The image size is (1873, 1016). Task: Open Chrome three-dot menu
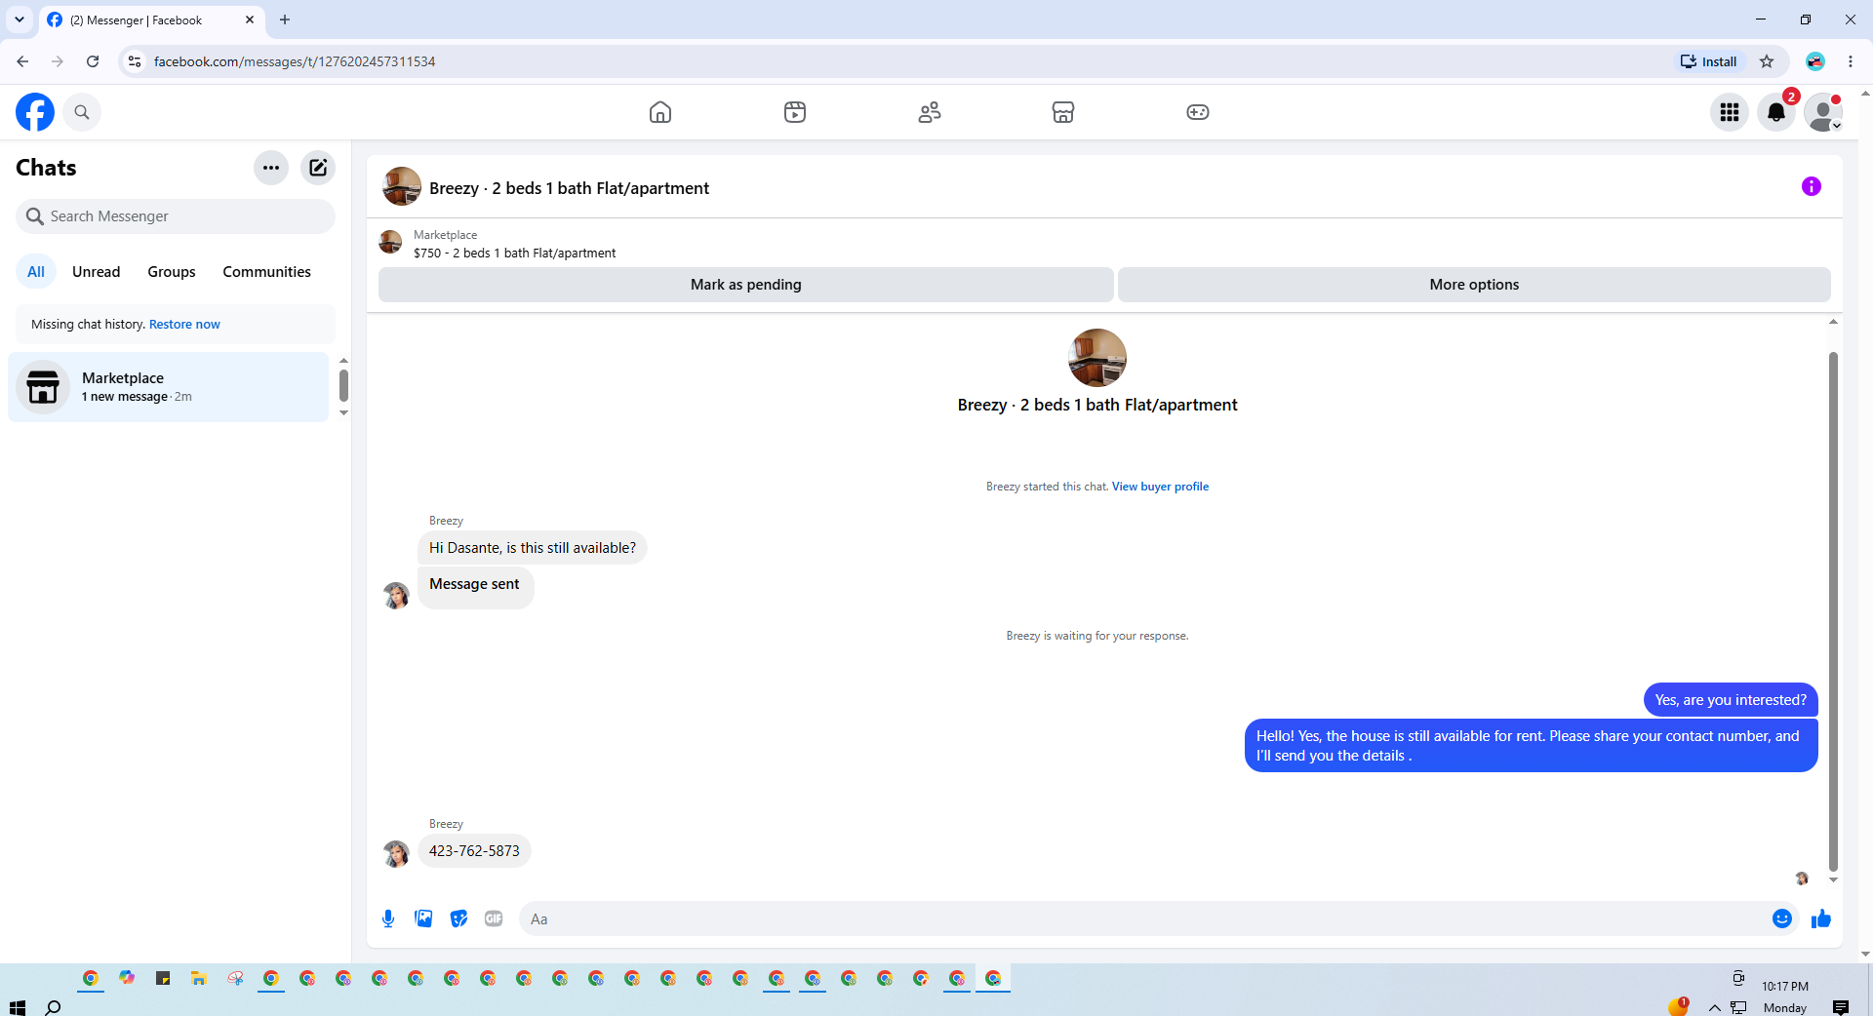coord(1851,61)
